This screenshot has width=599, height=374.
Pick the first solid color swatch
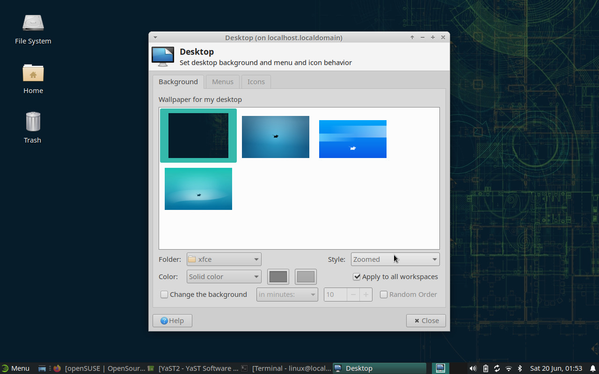[278, 276]
